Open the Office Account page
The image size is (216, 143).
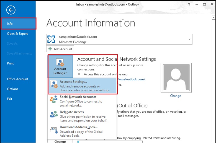tap(17, 79)
